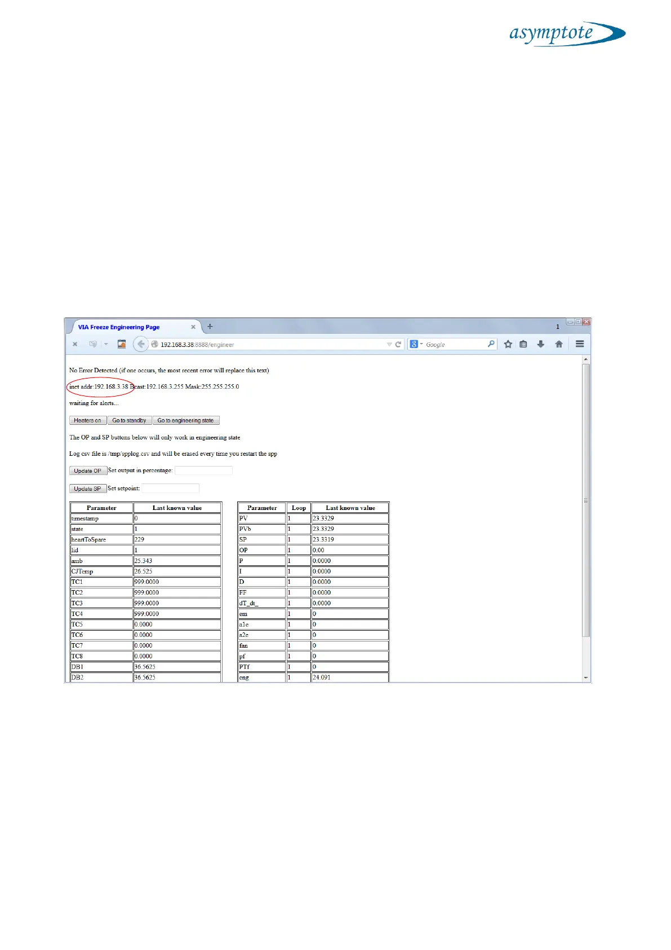Click the 'fan' parameter cell
This screenshot has width=671, height=950.
262,645
